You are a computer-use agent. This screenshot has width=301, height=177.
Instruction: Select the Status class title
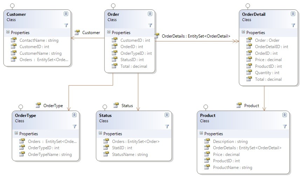[x=105, y=116]
